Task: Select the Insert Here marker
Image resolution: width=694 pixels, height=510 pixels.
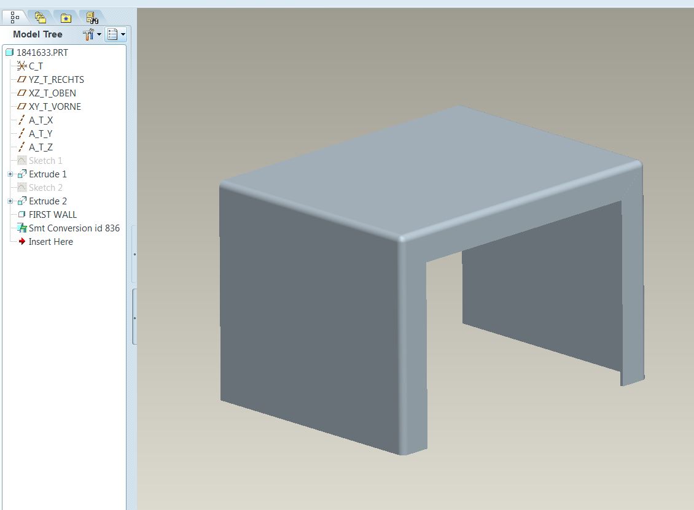Action: pos(51,242)
